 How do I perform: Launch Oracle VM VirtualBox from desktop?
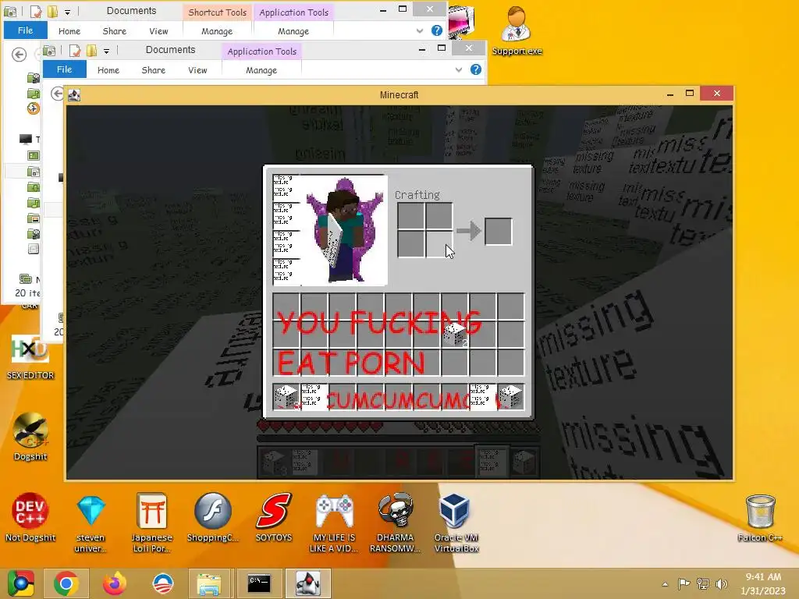tap(456, 523)
